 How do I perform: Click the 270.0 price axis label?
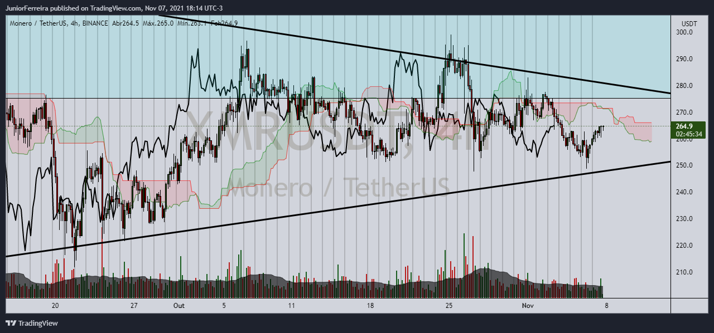[x=684, y=112]
